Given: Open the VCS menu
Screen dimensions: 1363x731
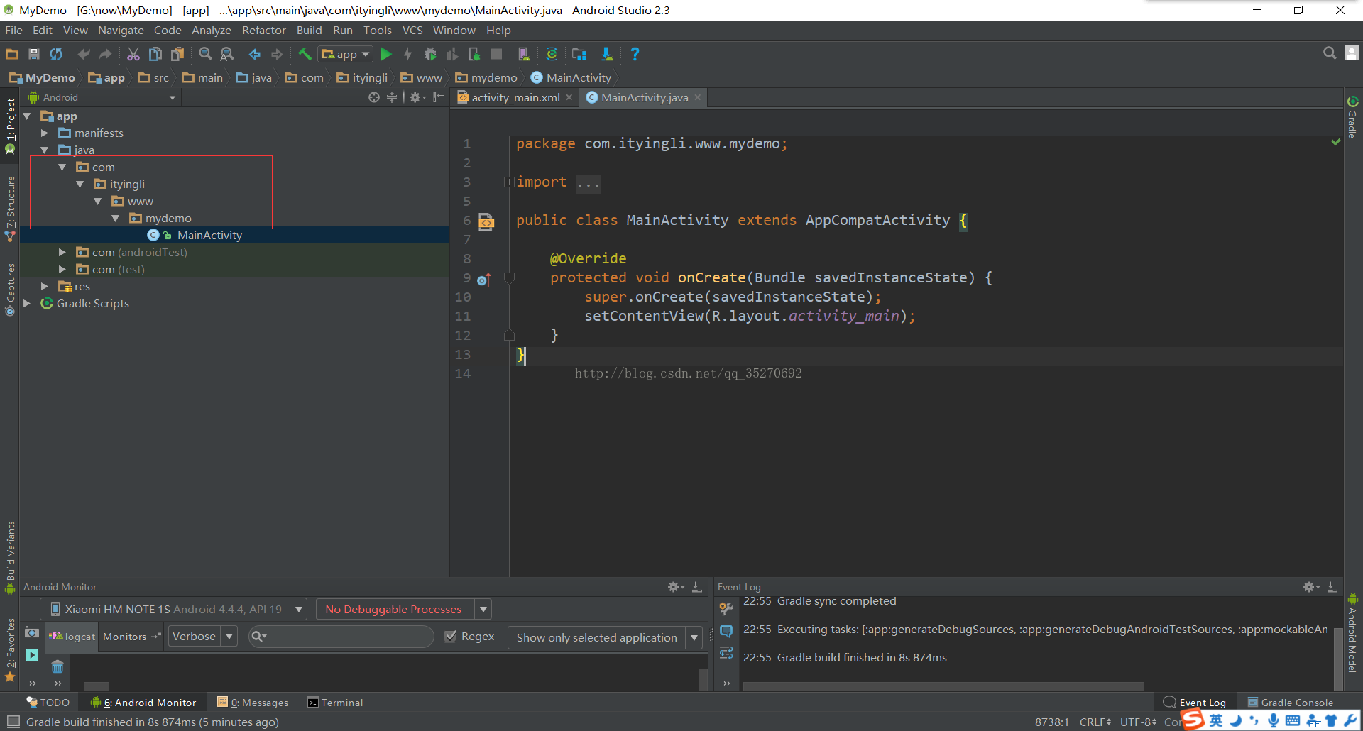Looking at the screenshot, I should coord(412,30).
